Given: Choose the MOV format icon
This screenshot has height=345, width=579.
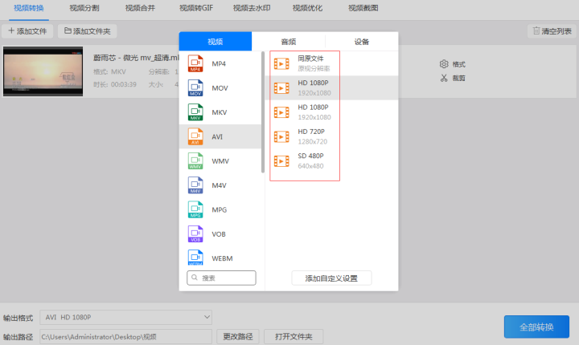Looking at the screenshot, I should tap(195, 87).
